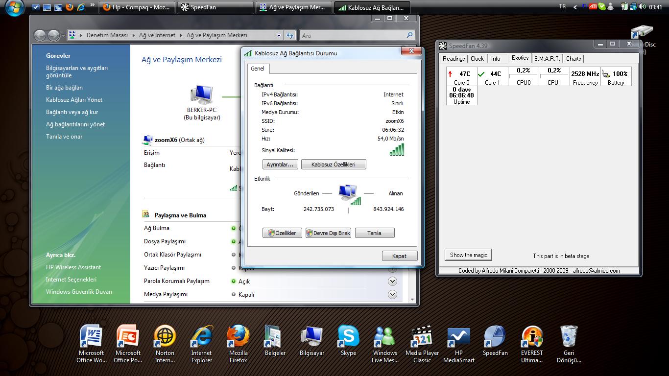Open Windows Güvenlik Duvarı link

click(79, 292)
